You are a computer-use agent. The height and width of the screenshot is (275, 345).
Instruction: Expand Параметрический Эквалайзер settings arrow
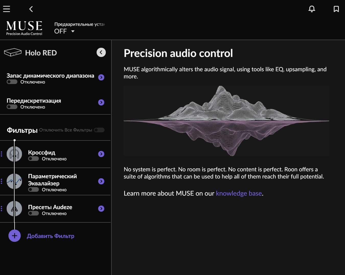point(101,181)
